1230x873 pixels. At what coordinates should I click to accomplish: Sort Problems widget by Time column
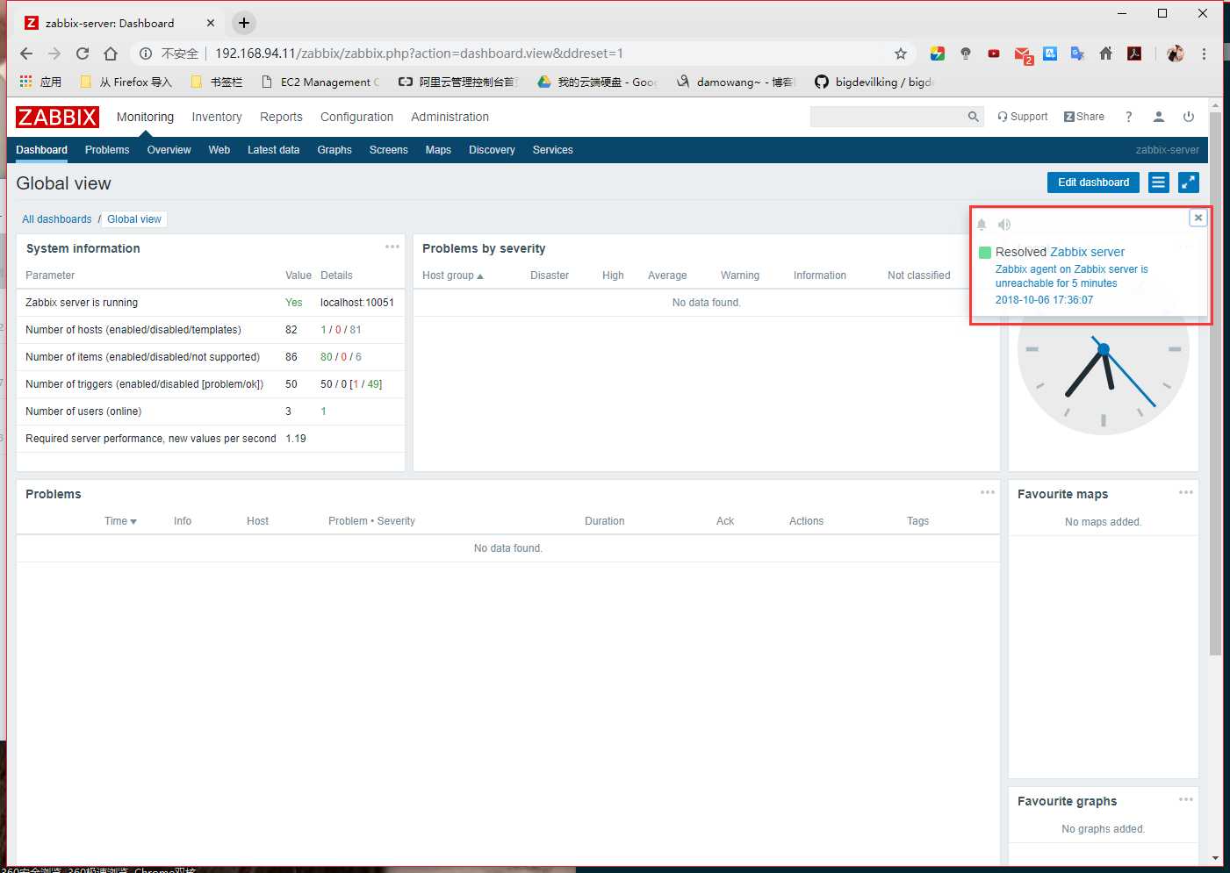120,521
